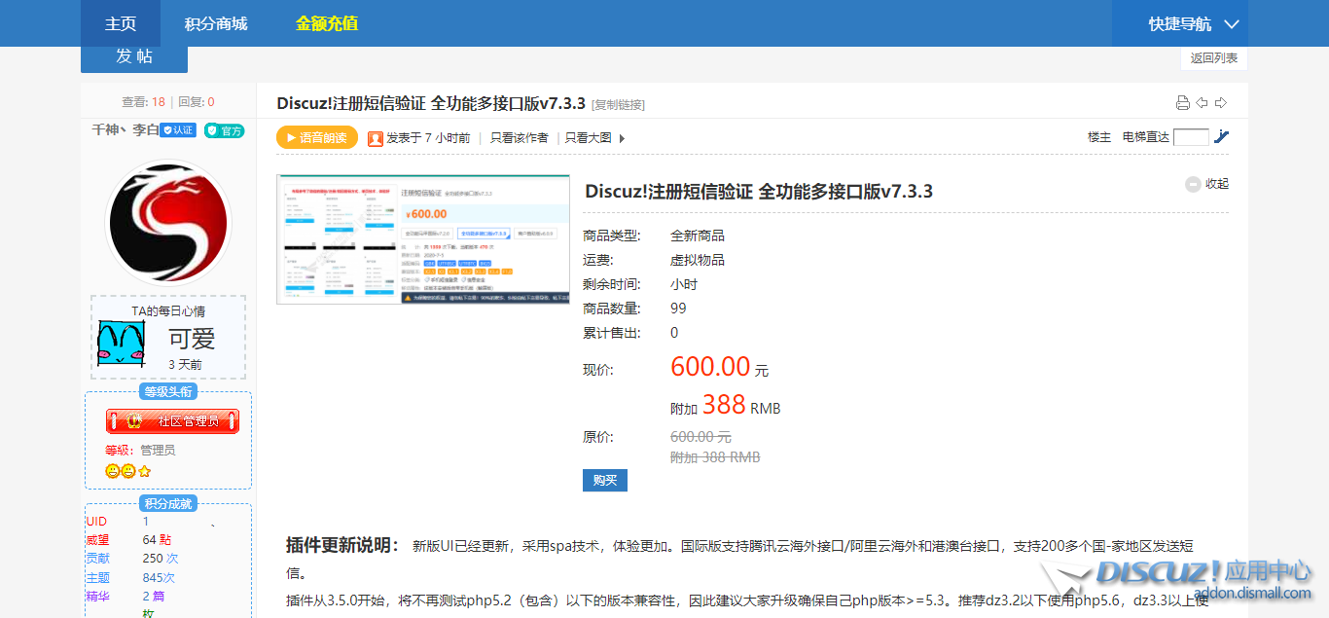Click the view count 18
This screenshot has width=1329, height=618.
[159, 102]
